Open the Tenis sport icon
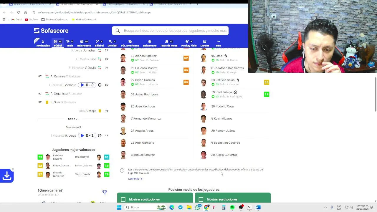The height and width of the screenshot is (212, 377). coord(70,43)
